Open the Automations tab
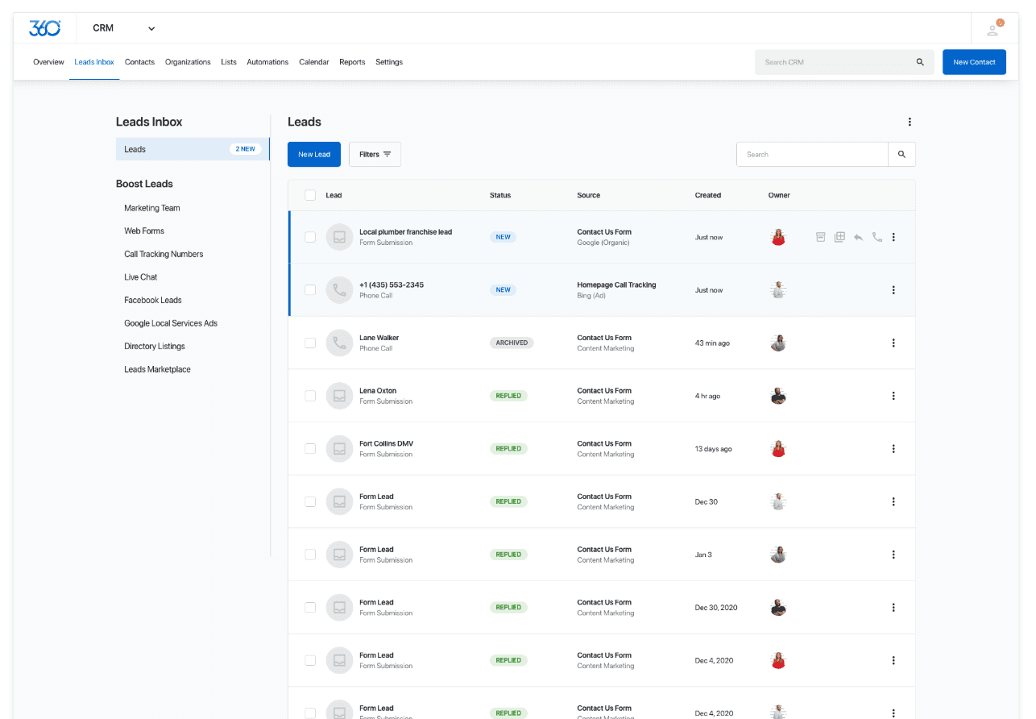The image size is (1036, 719). [x=267, y=62]
